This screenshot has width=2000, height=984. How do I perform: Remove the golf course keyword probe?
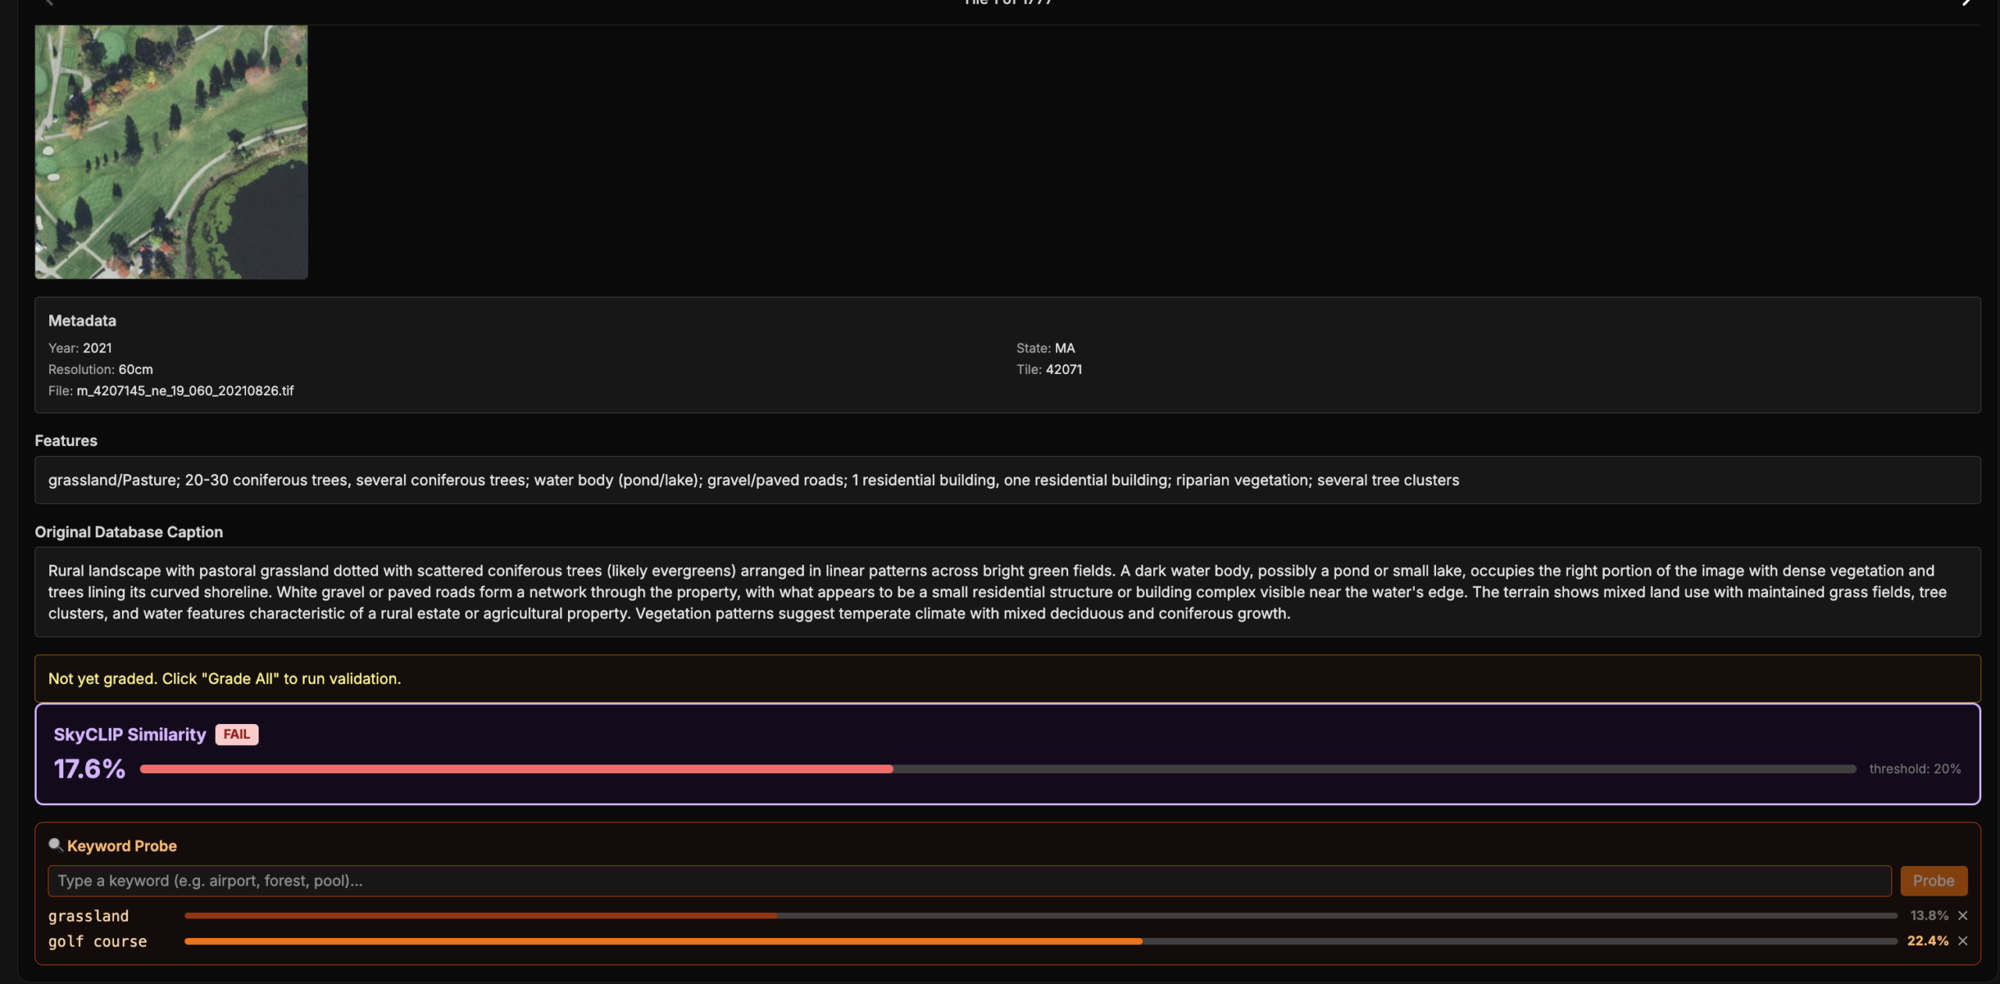click(1962, 941)
